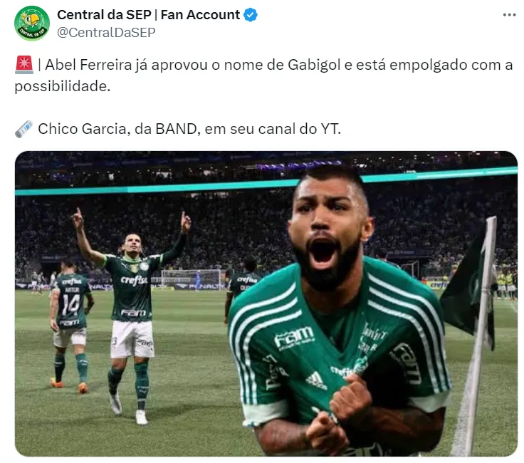
Task: Click the Chico Garcia, da BAND text line
Action: [189, 129]
